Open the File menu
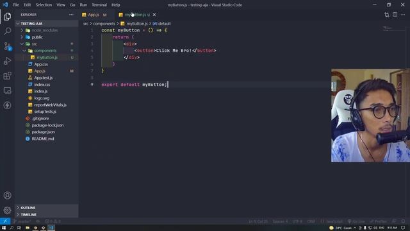 (x=16, y=4)
